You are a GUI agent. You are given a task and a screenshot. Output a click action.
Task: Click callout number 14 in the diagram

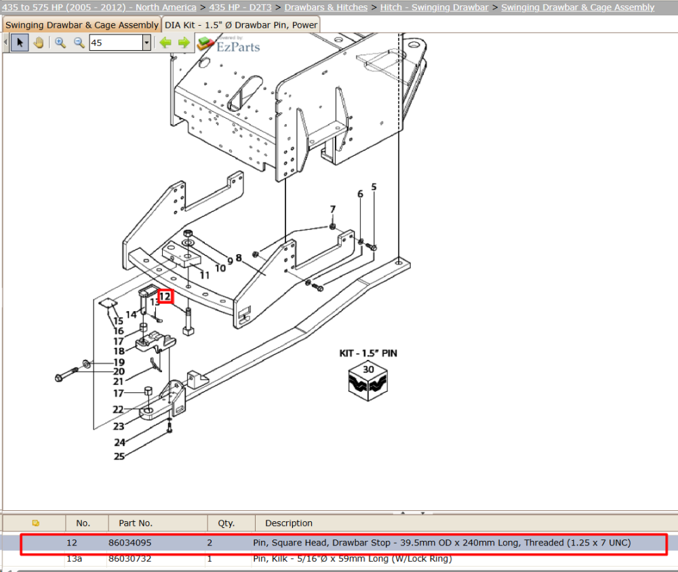click(x=131, y=314)
